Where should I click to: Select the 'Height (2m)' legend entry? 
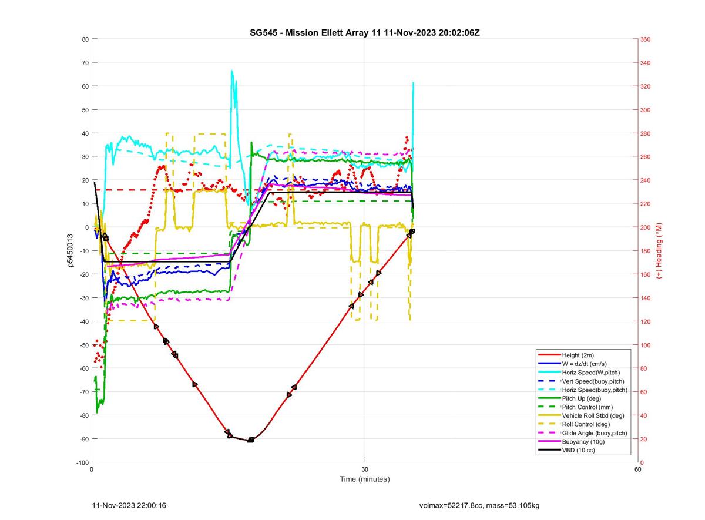(x=579, y=355)
